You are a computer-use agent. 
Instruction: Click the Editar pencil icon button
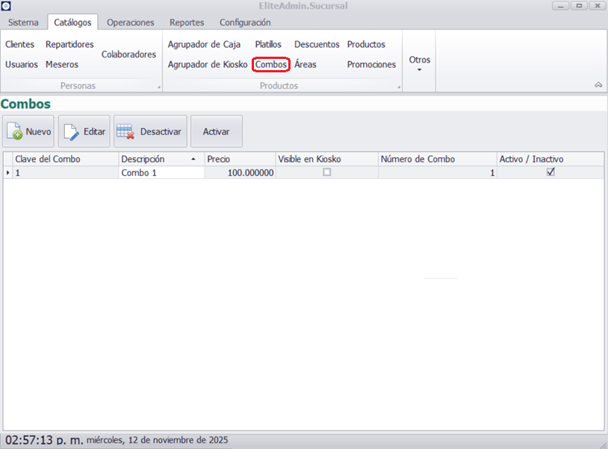coord(84,132)
